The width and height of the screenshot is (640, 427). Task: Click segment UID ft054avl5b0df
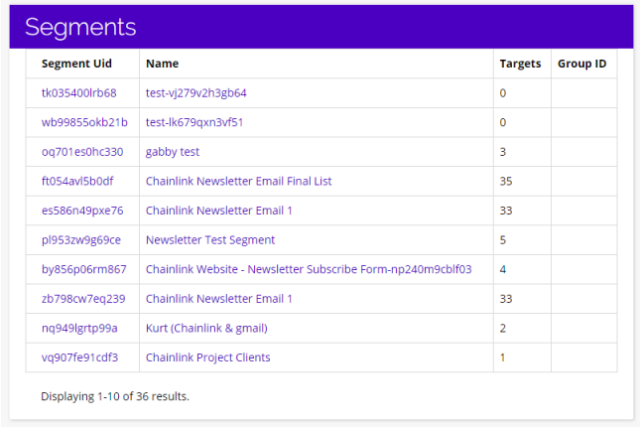tap(77, 181)
